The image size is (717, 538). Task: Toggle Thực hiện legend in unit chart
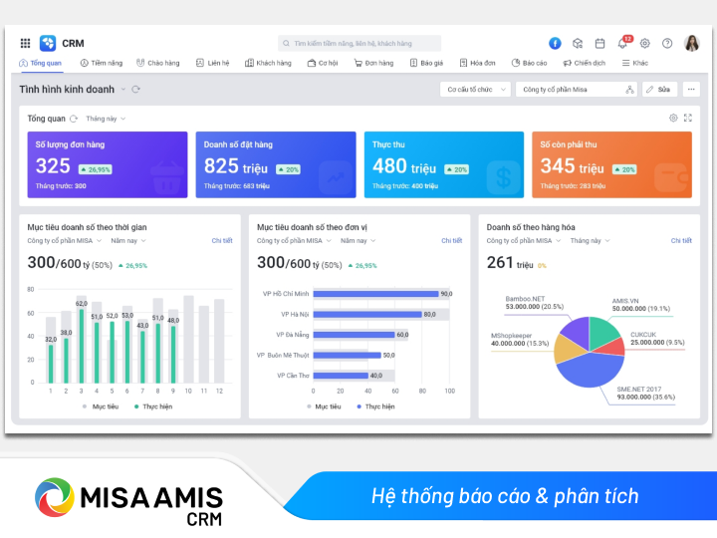(375, 406)
